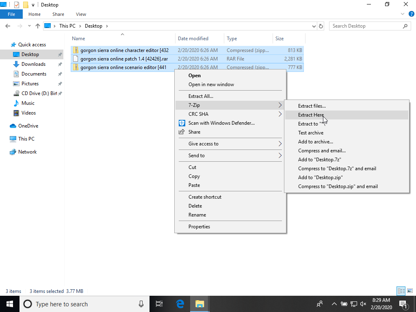Select Downloads in Quick access sidebar
The image size is (416, 312).
(33, 64)
